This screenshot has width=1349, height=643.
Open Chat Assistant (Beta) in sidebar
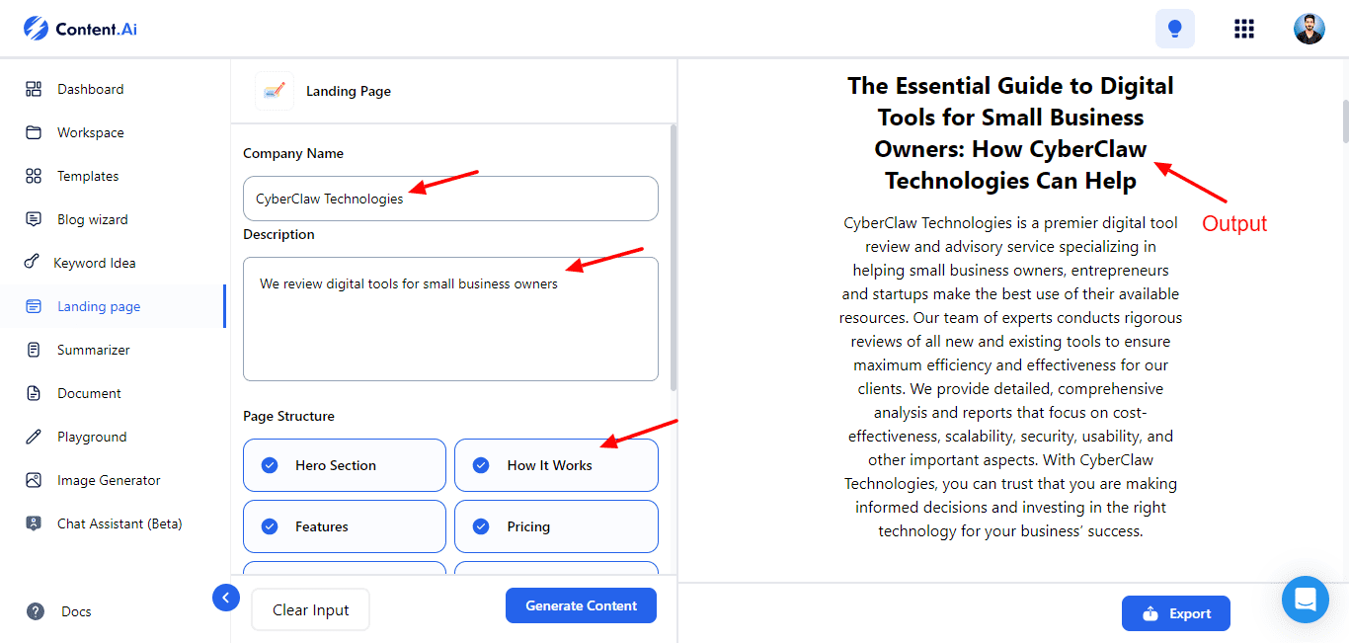tap(119, 523)
